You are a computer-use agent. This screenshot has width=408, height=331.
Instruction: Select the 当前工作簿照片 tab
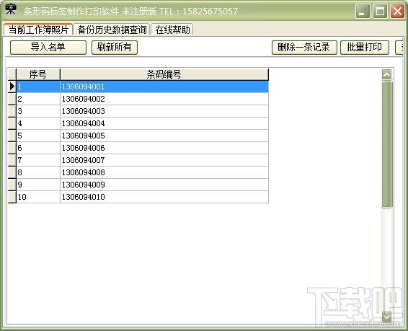(x=38, y=29)
